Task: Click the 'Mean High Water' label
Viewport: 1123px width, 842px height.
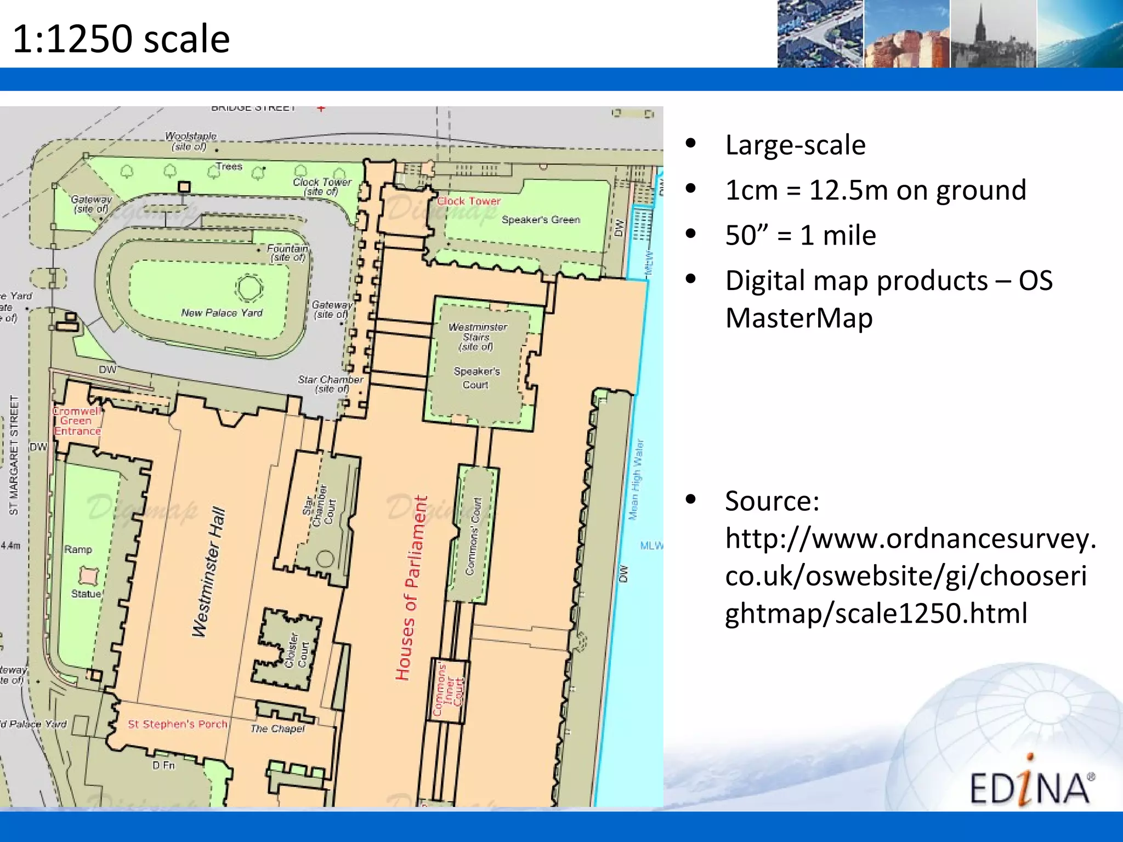Action: click(x=637, y=479)
